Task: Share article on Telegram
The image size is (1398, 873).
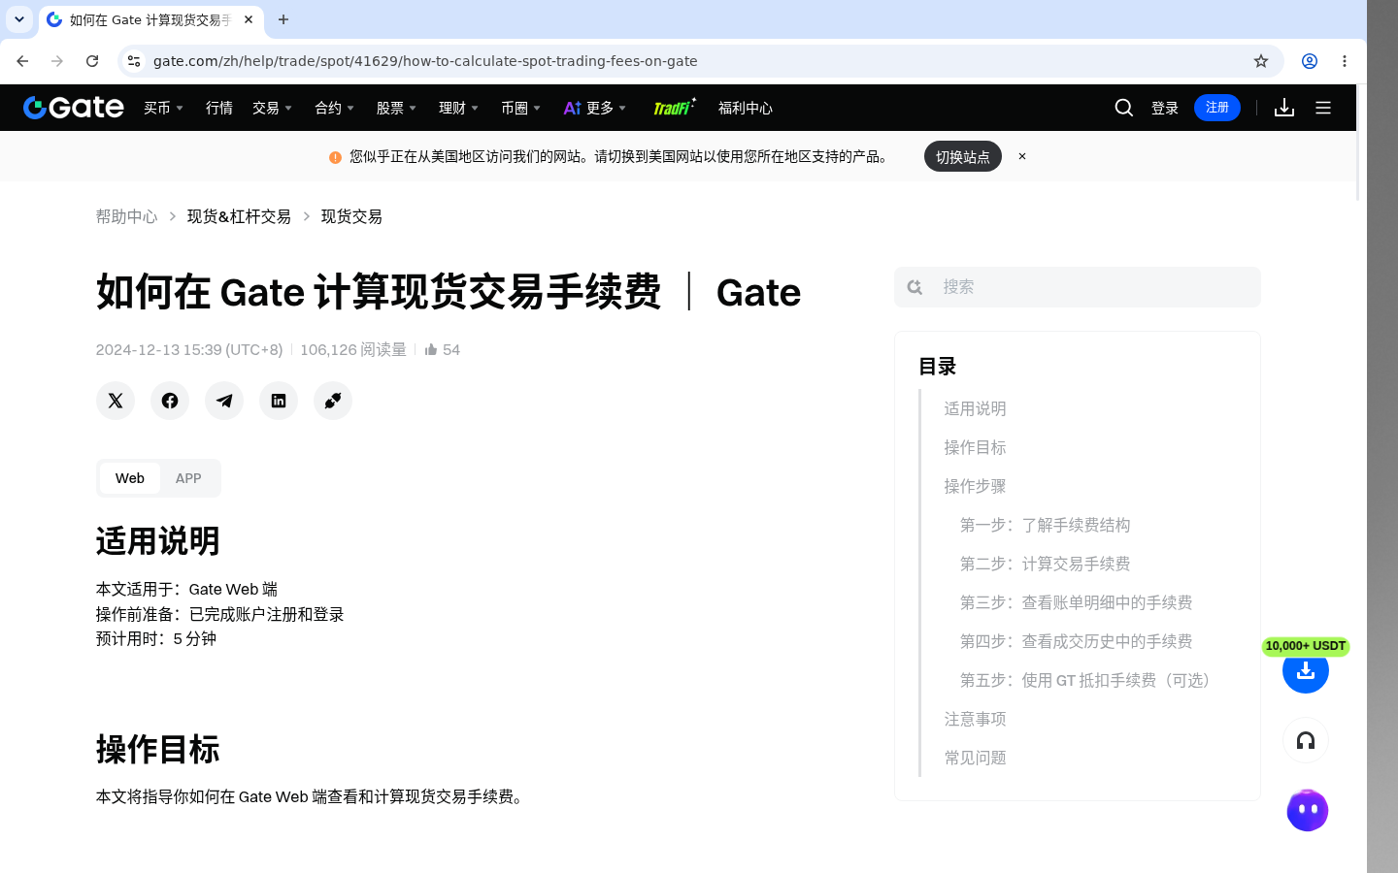Action: click(x=224, y=401)
